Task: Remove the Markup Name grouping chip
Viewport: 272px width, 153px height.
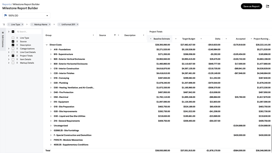Action: (x=49, y=24)
